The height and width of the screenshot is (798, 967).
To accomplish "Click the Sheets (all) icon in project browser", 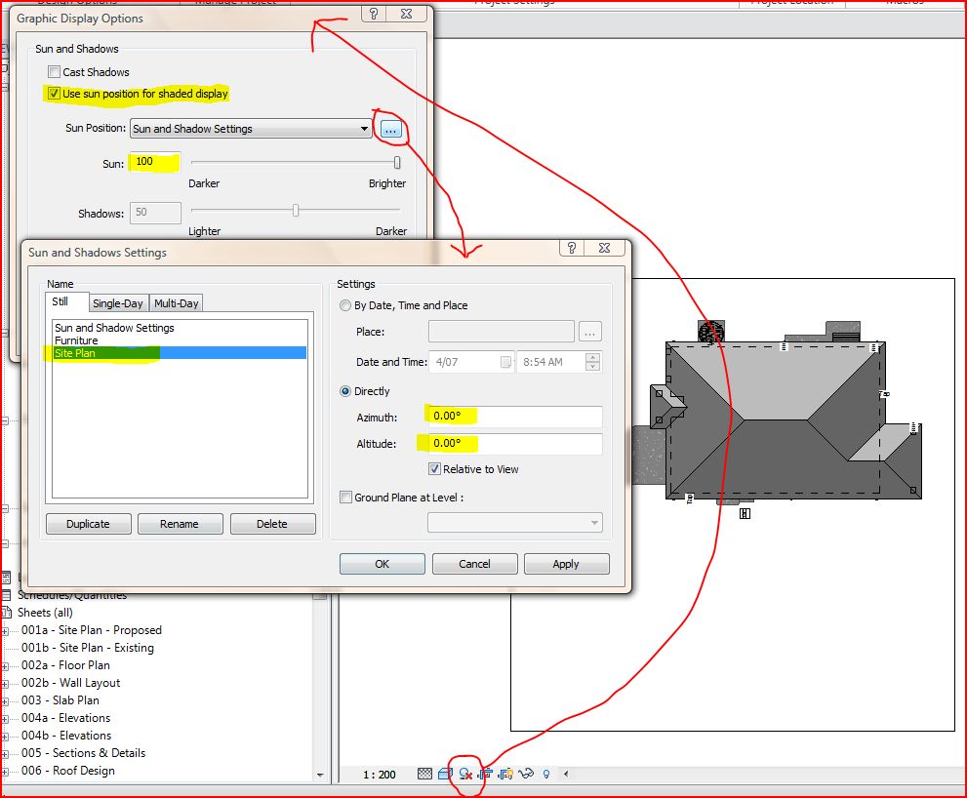I will tap(7, 613).
